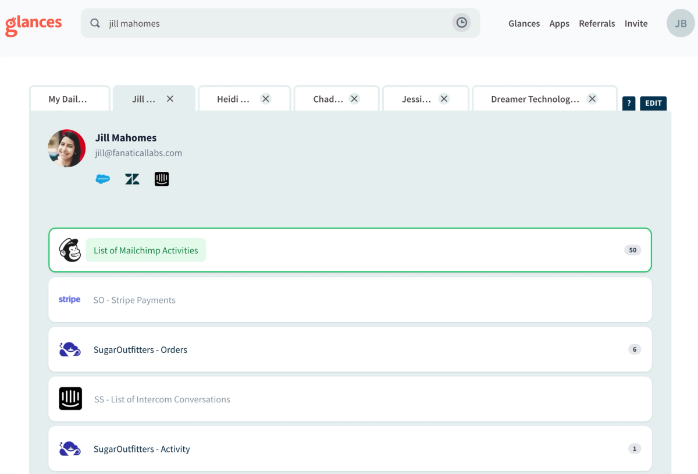Open Jill's Salesforce profile icon
The width and height of the screenshot is (698, 474).
tap(103, 179)
